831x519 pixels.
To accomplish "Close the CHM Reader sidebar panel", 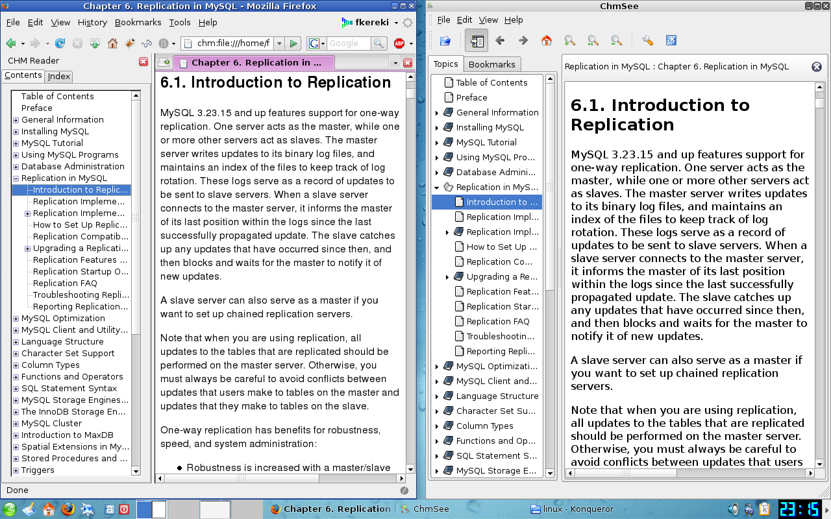I will (x=143, y=61).
